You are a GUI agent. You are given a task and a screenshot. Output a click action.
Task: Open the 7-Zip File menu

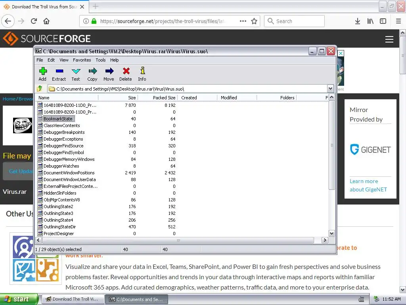[x=40, y=60]
